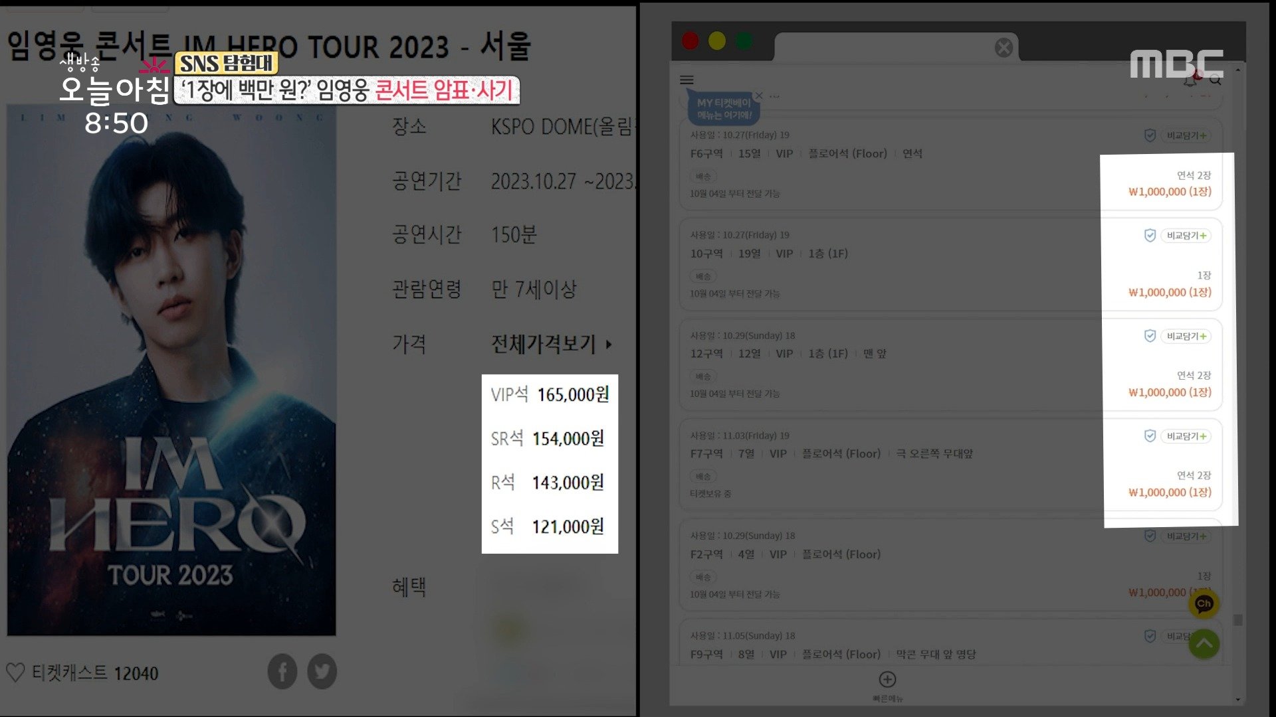Click the plus circle quick menu icon

tap(887, 679)
